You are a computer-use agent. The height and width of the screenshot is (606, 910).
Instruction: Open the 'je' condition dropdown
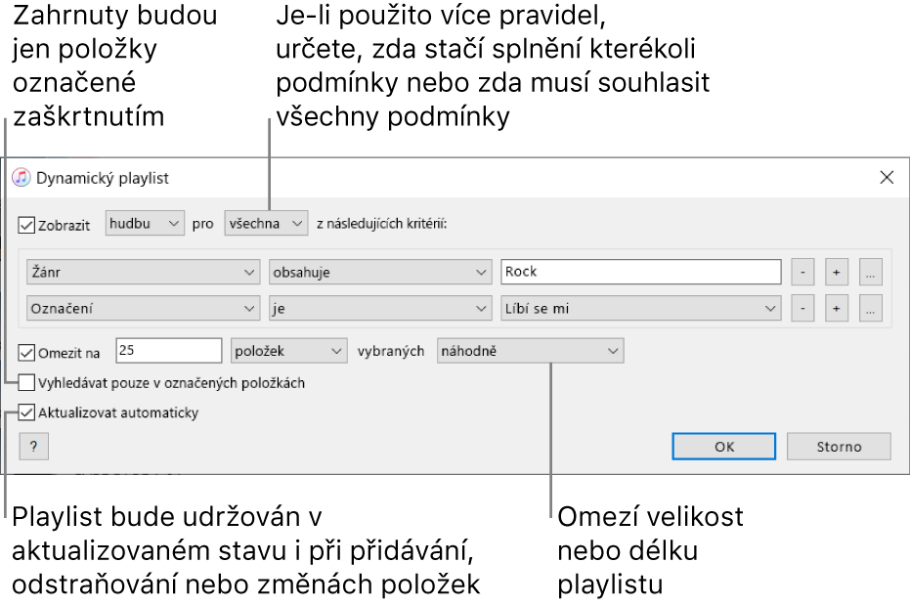(x=380, y=308)
